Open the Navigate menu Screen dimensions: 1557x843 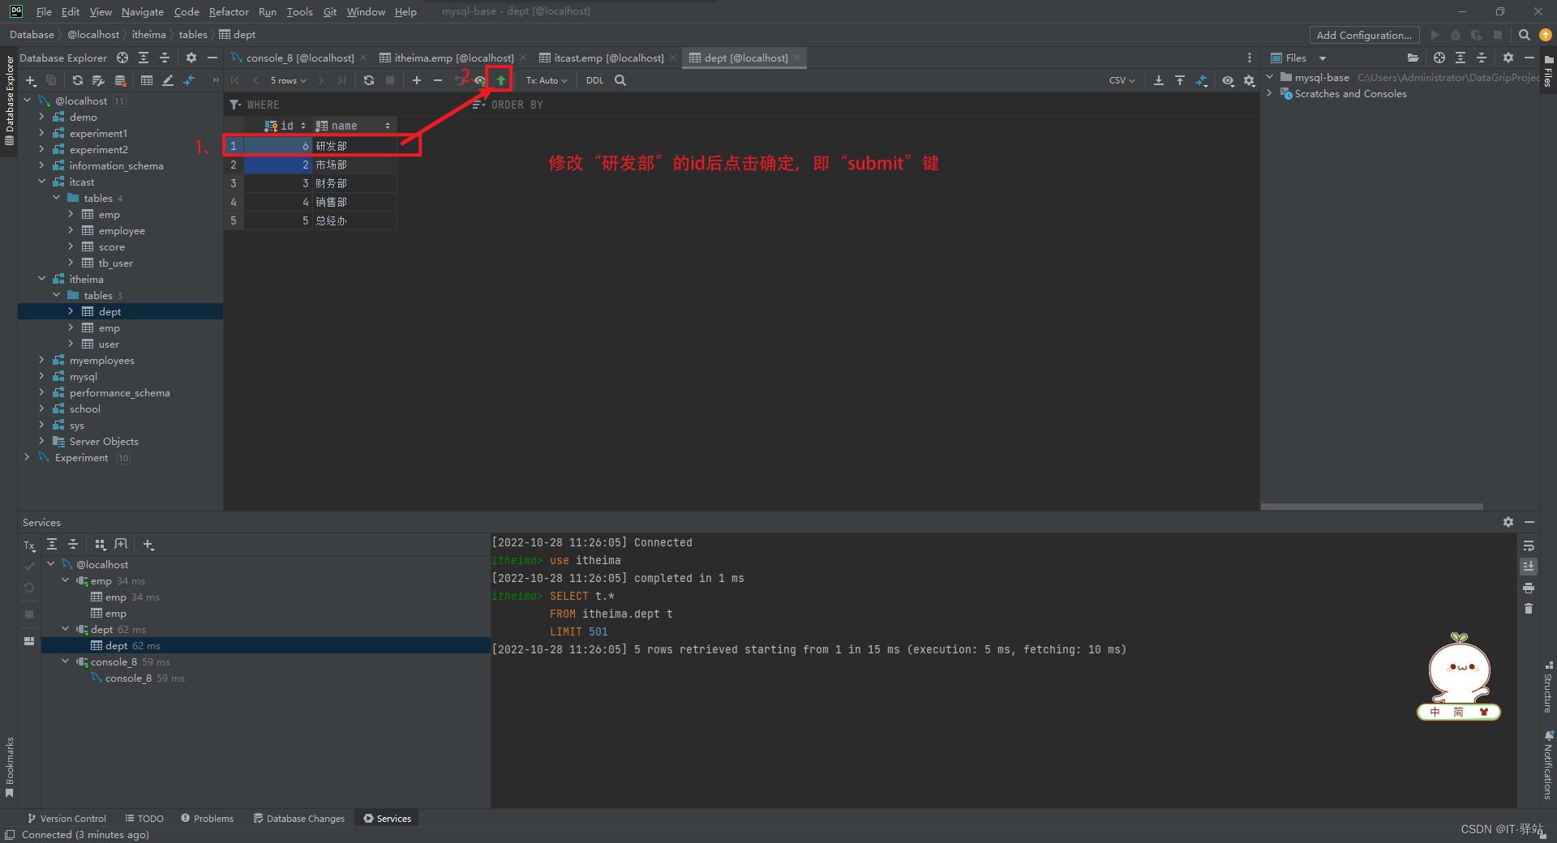tap(143, 11)
